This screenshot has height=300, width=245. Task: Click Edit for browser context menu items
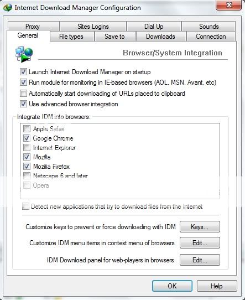pos(200,243)
